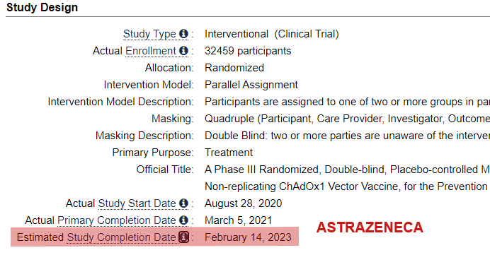
Task: Click the March 5, 2021 date value
Action: pos(238,220)
